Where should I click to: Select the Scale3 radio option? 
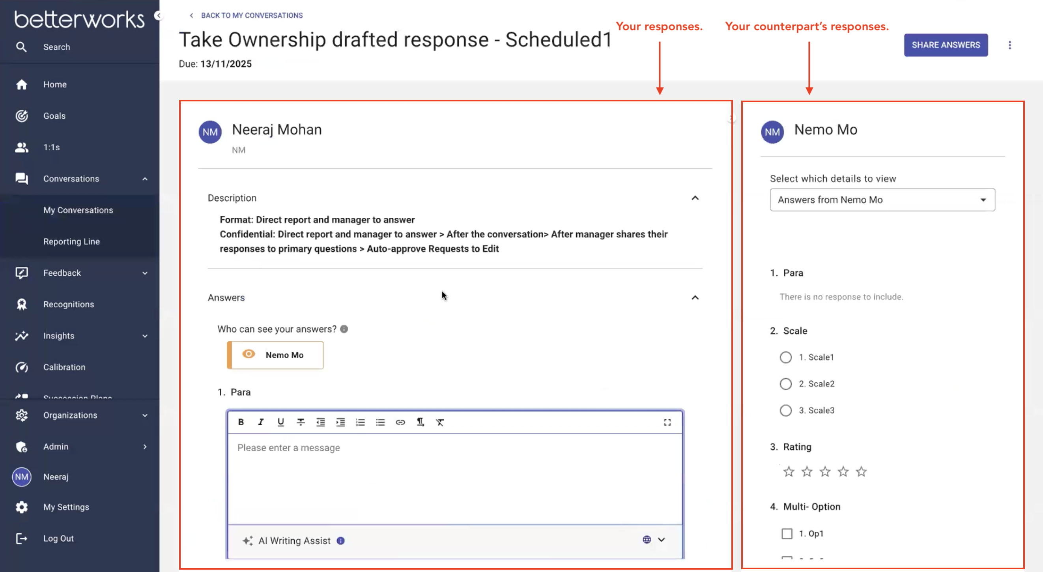(x=785, y=410)
